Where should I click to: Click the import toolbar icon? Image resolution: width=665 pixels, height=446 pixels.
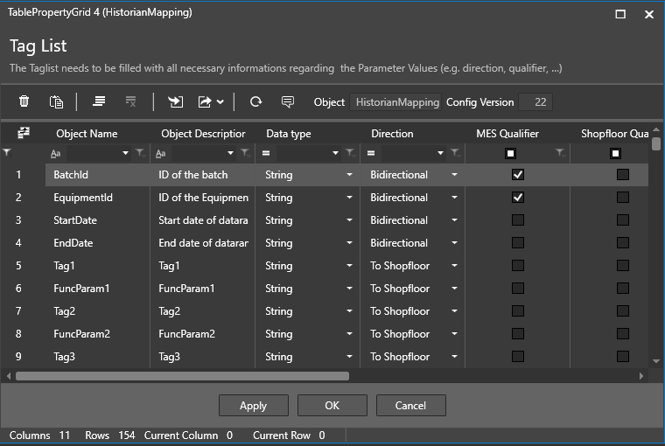tap(175, 101)
